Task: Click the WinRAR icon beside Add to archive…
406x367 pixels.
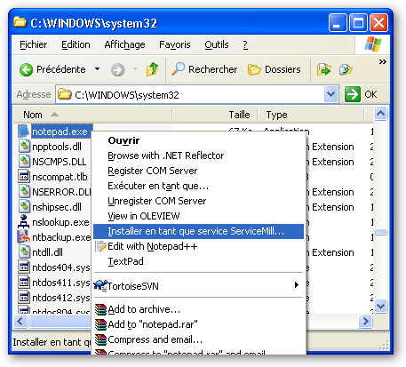Action: click(x=100, y=309)
